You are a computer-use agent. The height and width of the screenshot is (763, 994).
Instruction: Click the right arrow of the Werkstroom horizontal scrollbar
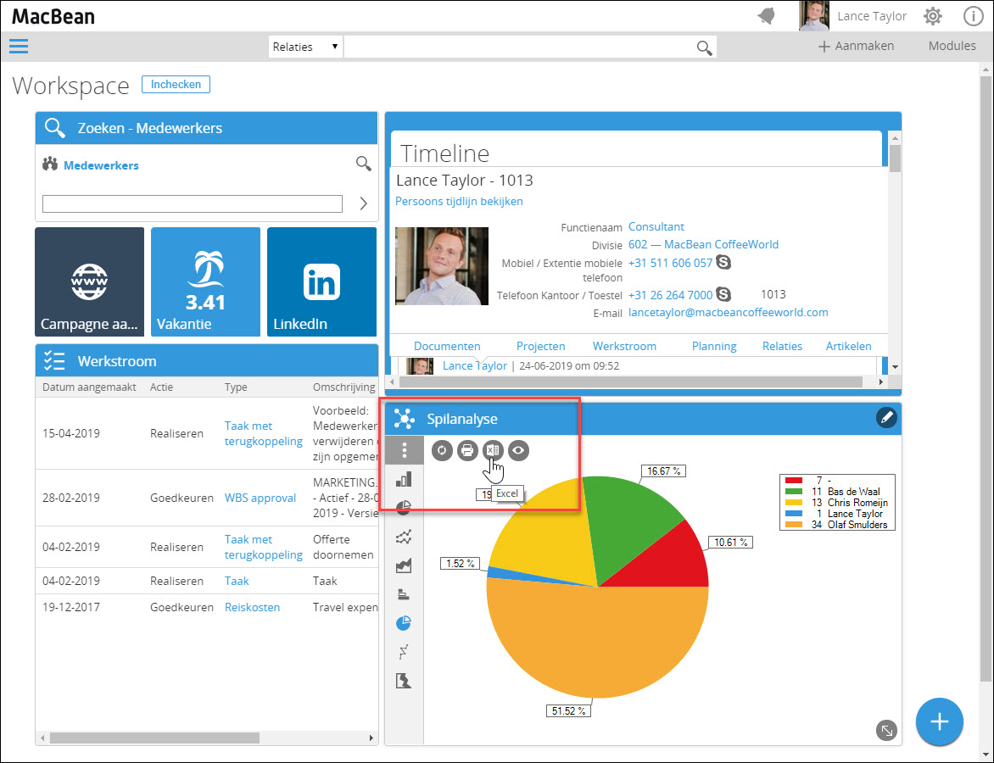(x=371, y=738)
